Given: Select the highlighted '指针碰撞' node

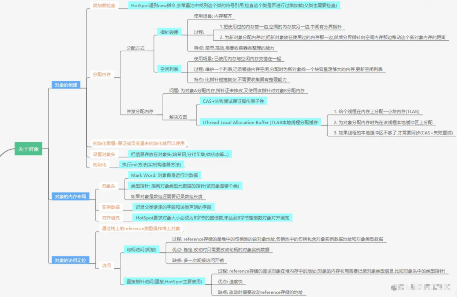Looking at the screenshot, I should (x=169, y=32).
